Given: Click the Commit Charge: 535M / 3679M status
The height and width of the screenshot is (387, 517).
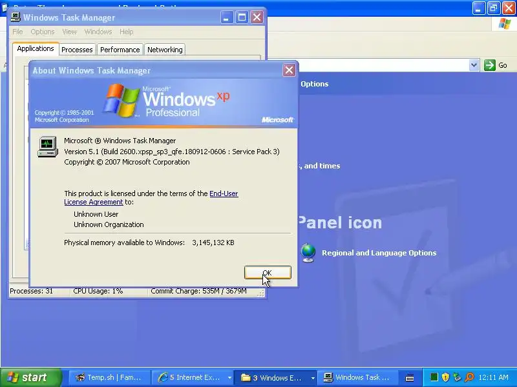Looking at the screenshot, I should pyautogui.click(x=198, y=291).
